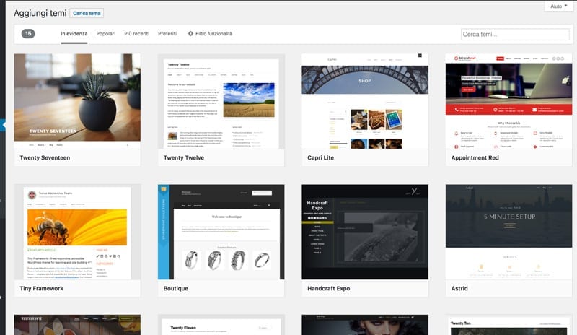
Task: Select the Boutique theme thumbnail
Action: tap(221, 232)
